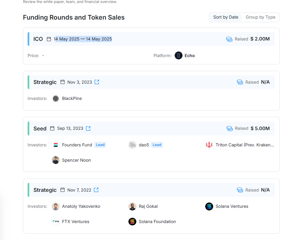Click Lead badge next to Founders Fund
Viewport: 289px width, 240px height.
[100, 145]
